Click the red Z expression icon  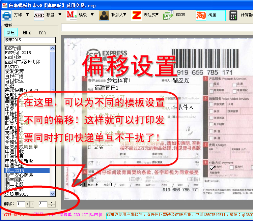point(137,15)
